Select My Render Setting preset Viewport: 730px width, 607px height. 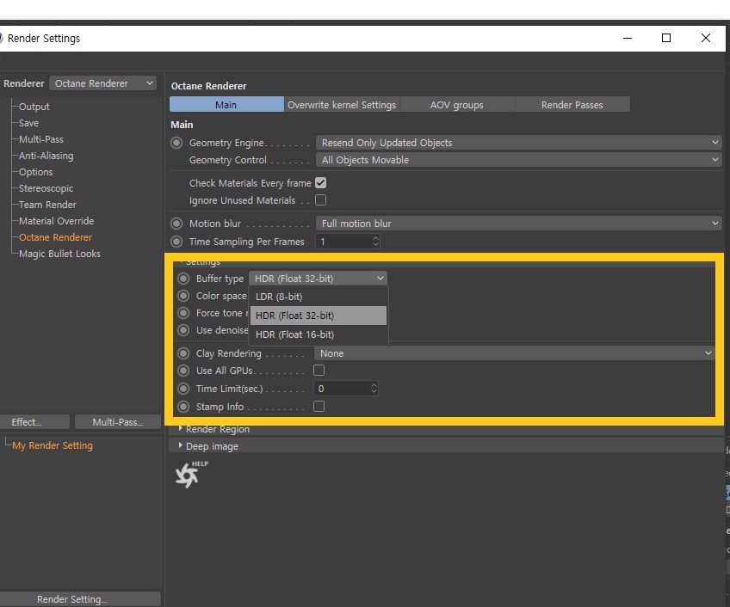tap(53, 445)
